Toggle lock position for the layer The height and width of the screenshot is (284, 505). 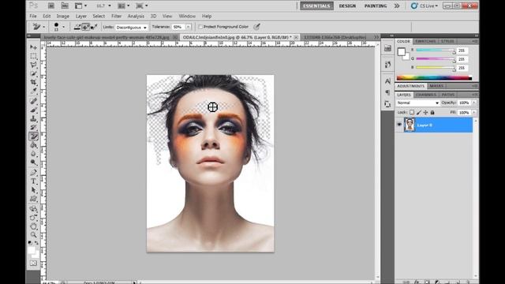click(x=425, y=112)
